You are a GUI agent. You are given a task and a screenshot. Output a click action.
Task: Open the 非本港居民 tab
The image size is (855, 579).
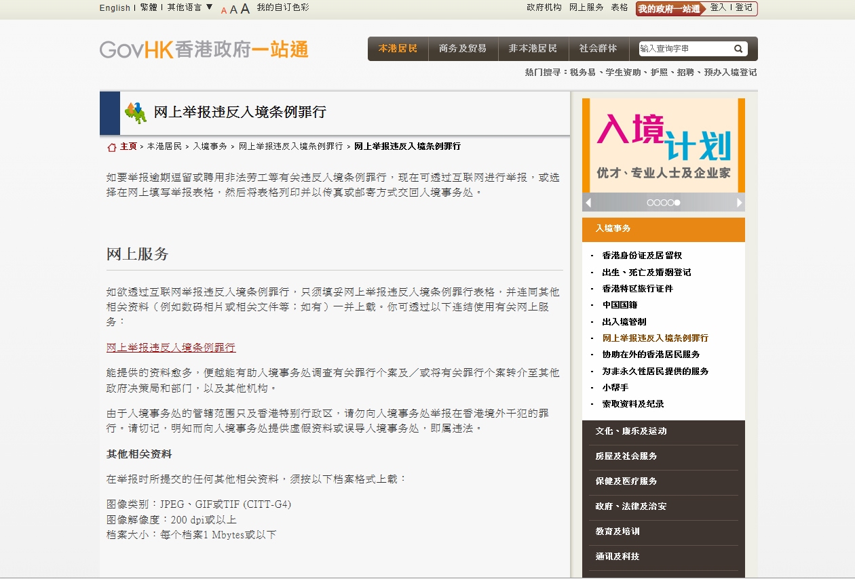point(533,49)
